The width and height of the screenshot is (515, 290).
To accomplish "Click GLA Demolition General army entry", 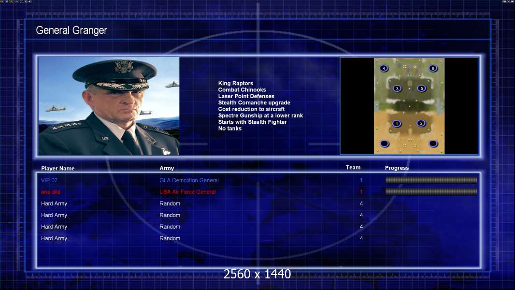I will [189, 180].
